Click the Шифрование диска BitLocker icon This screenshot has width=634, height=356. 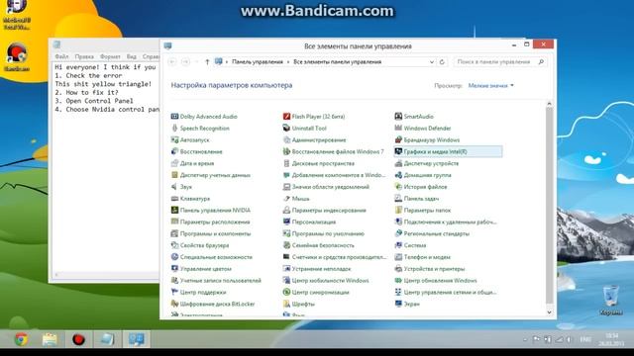tap(174, 304)
